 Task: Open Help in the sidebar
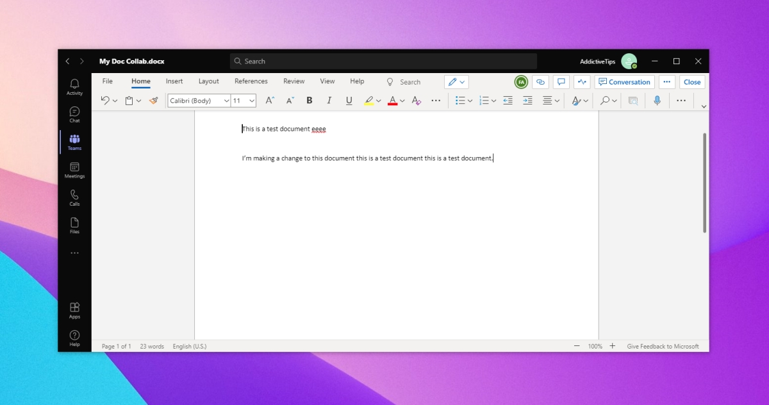point(74,338)
